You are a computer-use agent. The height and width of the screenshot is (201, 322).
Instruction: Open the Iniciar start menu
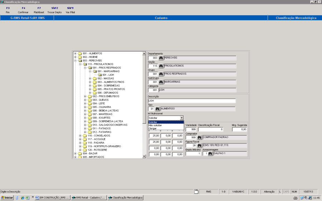point(7,198)
